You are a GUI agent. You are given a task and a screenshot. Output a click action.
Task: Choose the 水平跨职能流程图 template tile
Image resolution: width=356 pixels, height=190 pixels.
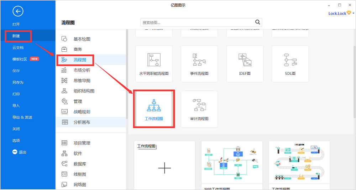coord(154,64)
